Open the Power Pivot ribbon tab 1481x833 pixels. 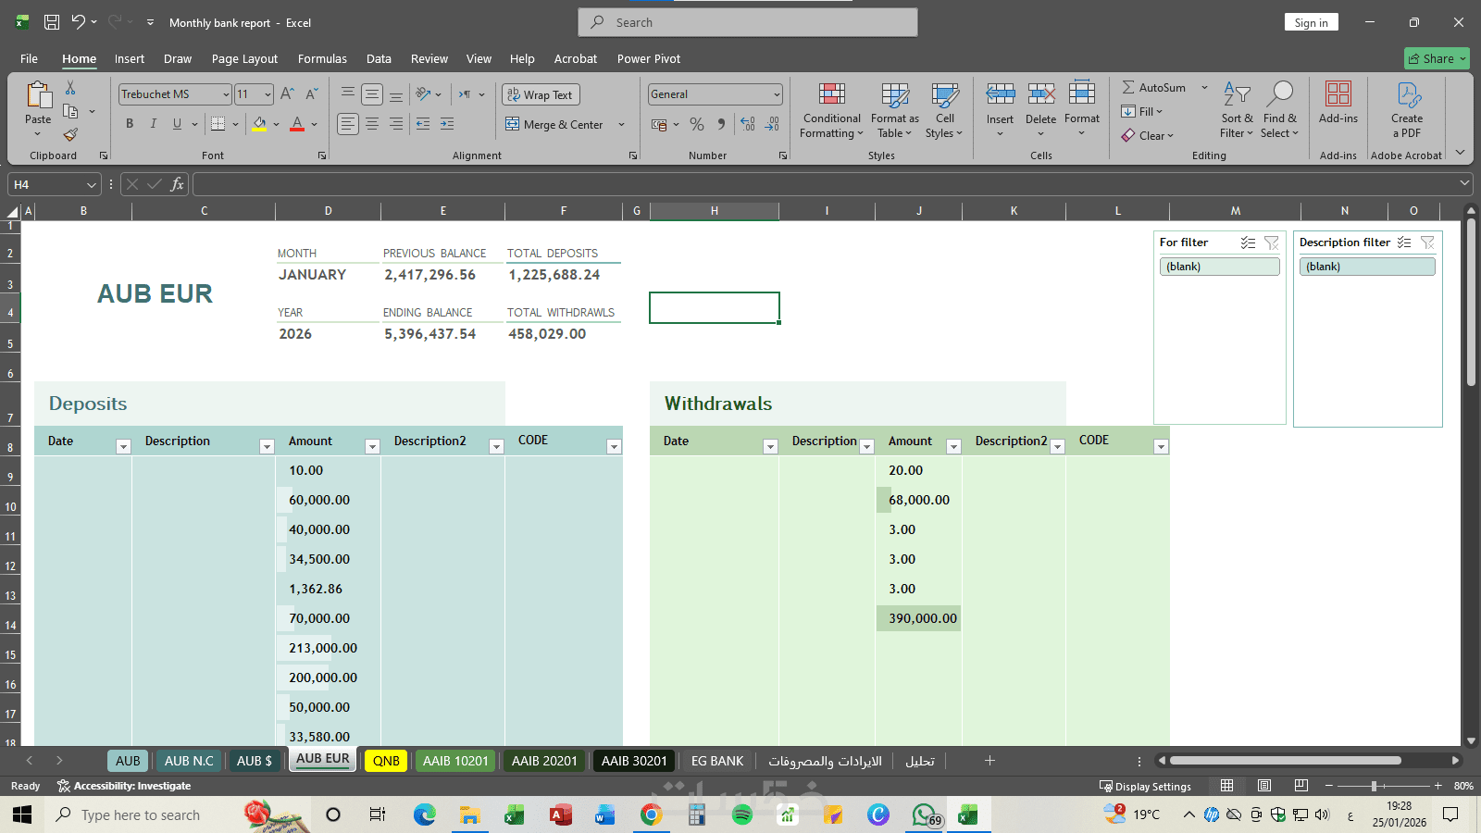[649, 58]
